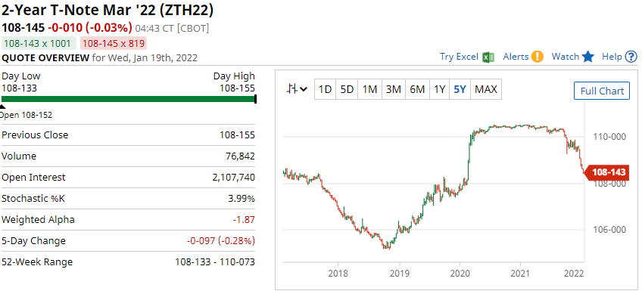Click the Help question mark icon
The image size is (642, 297).
coord(631,57)
